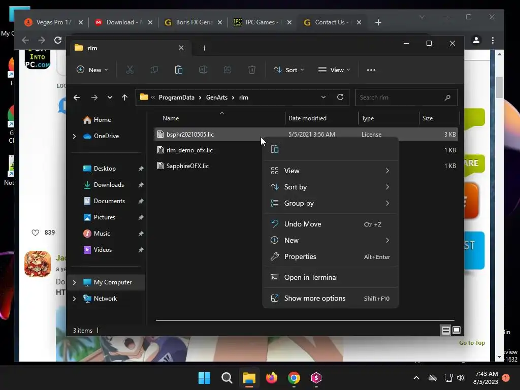
Task: Click the Share icon in Explorer toolbar
Action: 227,70
